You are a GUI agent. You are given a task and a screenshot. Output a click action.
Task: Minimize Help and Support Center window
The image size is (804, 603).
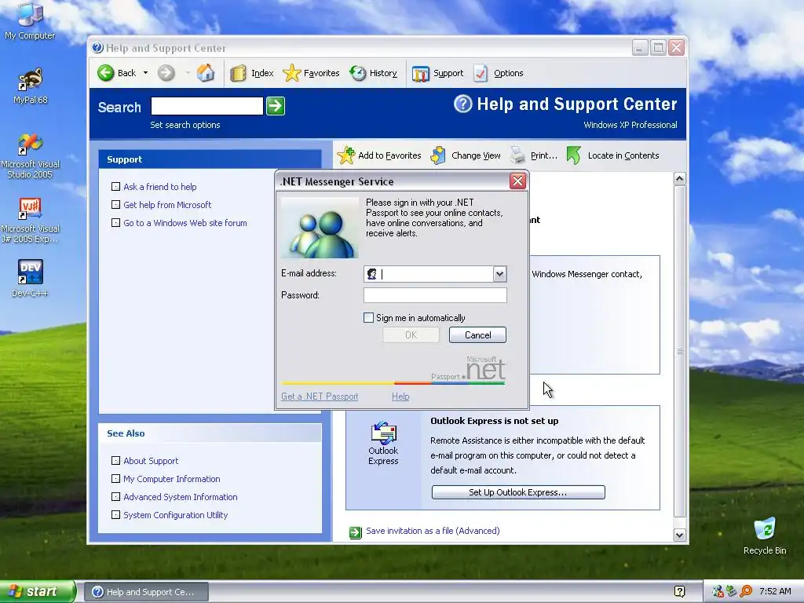[x=639, y=48]
